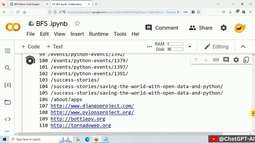Image resolution: width=255 pixels, height=143 pixels.
Task: Open the Editing mode dropdown
Action: (x=216, y=47)
